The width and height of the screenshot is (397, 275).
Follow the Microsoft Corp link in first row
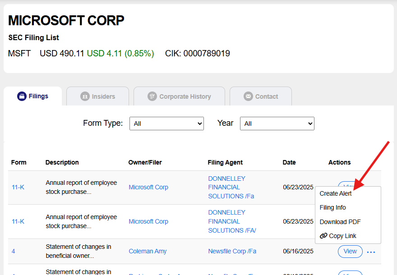pyautogui.click(x=148, y=187)
